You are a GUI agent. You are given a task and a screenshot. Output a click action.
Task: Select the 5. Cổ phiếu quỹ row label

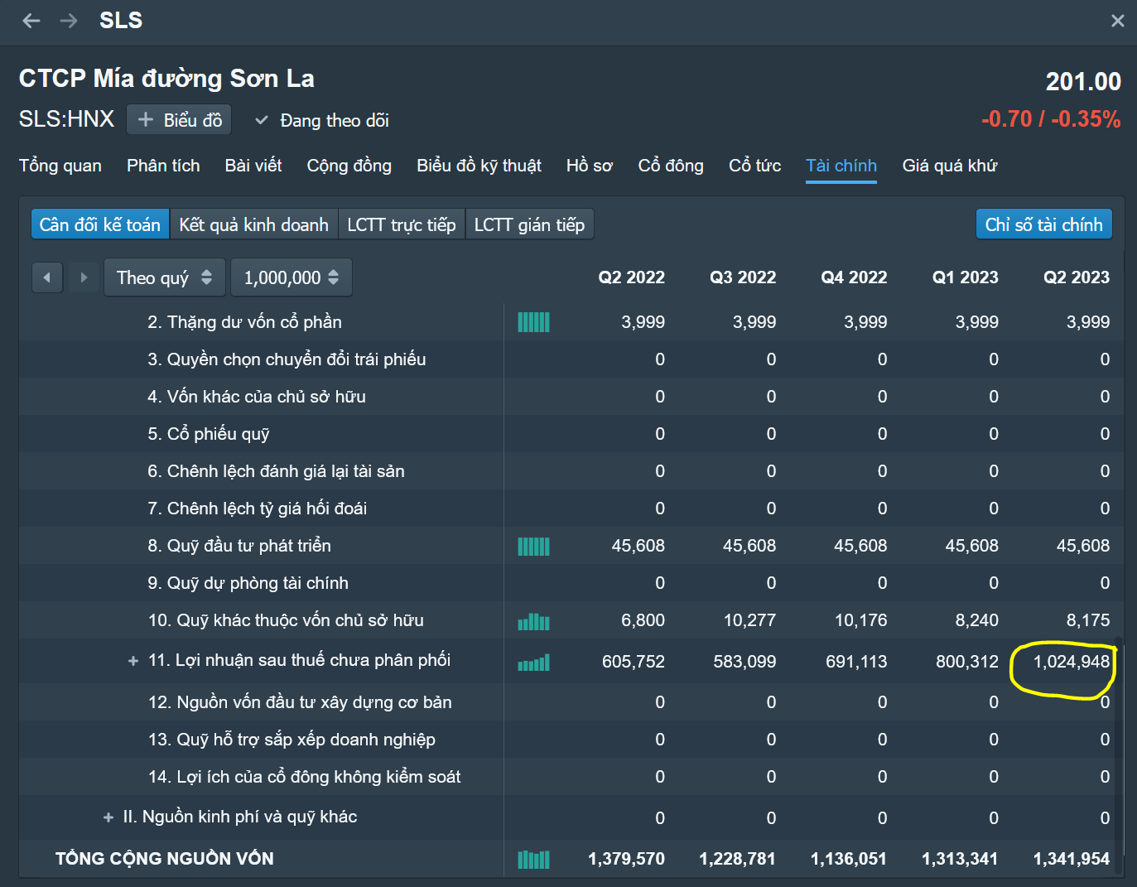(x=209, y=434)
